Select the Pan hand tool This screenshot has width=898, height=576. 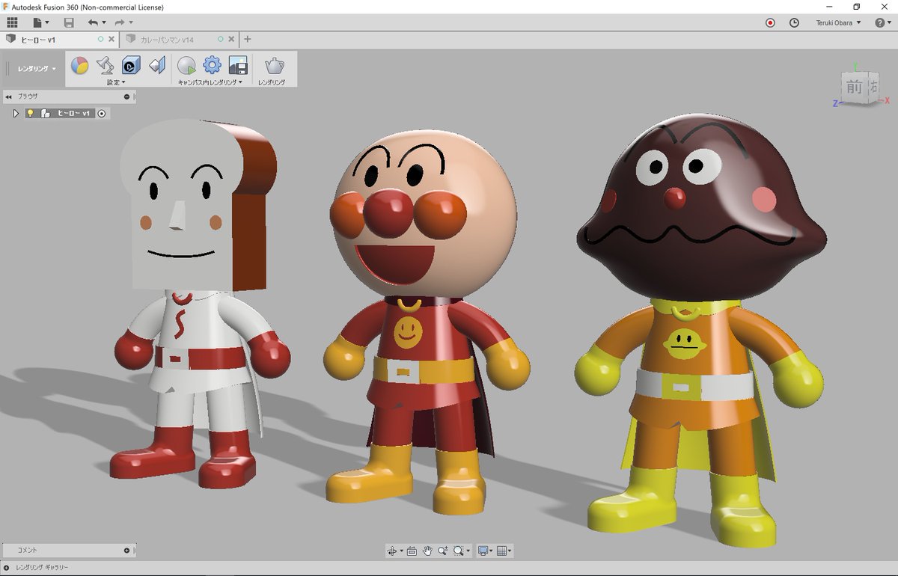(427, 551)
